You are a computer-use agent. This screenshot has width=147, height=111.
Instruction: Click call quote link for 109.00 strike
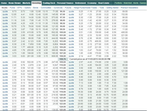point(5,62)
